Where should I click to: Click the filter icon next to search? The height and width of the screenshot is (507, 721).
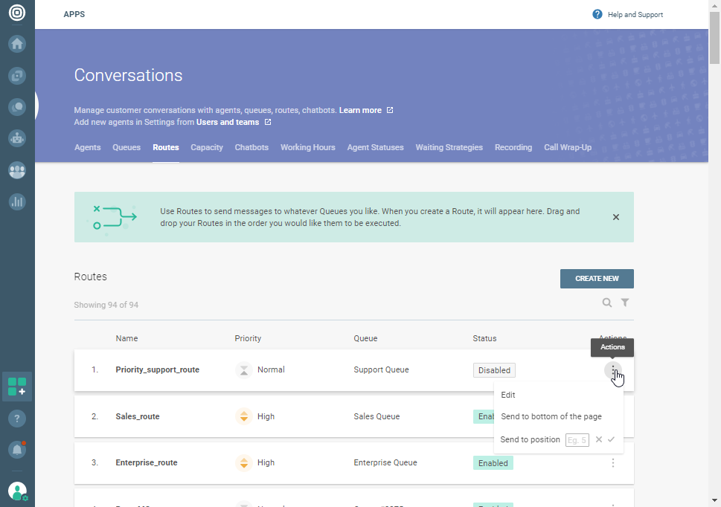[x=625, y=303]
